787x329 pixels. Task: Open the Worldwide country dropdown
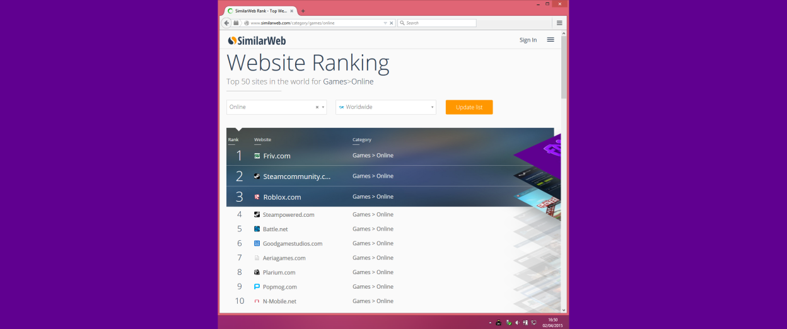pos(386,107)
